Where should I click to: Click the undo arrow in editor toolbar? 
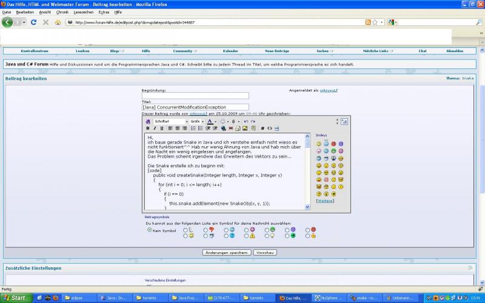point(245,121)
